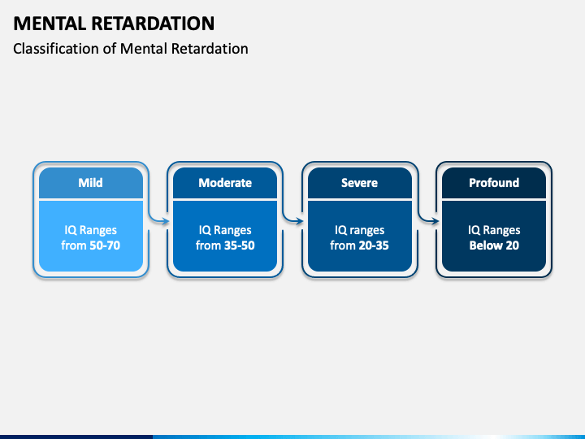Click the arrow between Mild and Moderate

coord(158,220)
